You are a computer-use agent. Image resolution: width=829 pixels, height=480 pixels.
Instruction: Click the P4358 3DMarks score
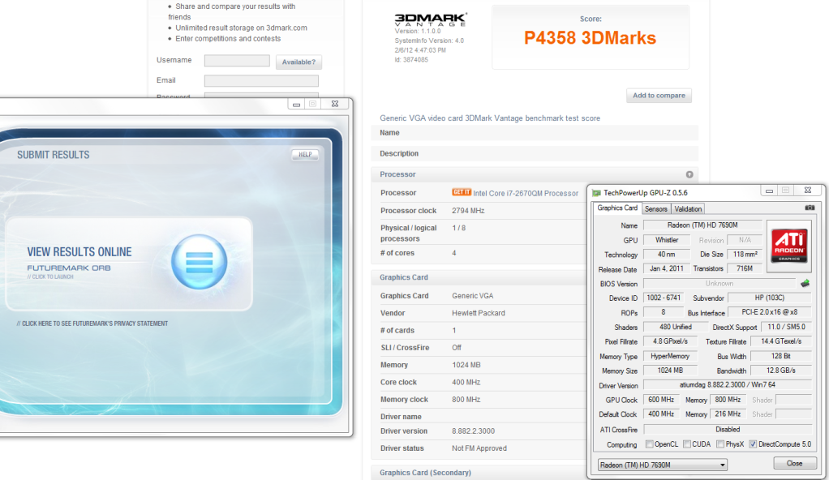(x=590, y=38)
